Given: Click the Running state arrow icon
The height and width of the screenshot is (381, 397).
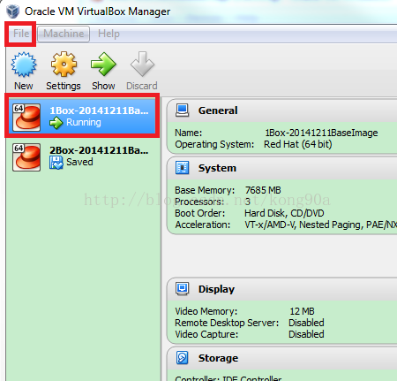Looking at the screenshot, I should tap(56, 123).
